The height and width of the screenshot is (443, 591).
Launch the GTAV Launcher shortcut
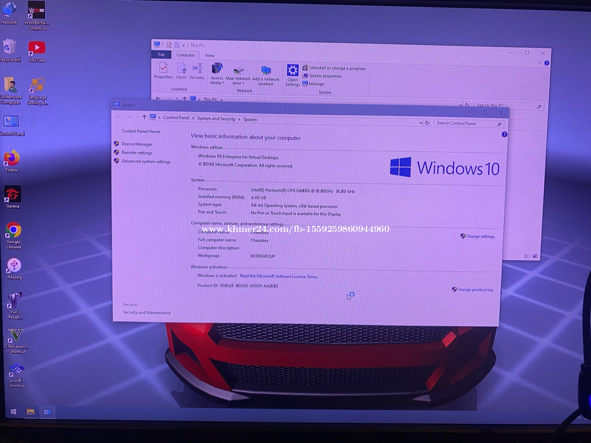click(x=16, y=341)
